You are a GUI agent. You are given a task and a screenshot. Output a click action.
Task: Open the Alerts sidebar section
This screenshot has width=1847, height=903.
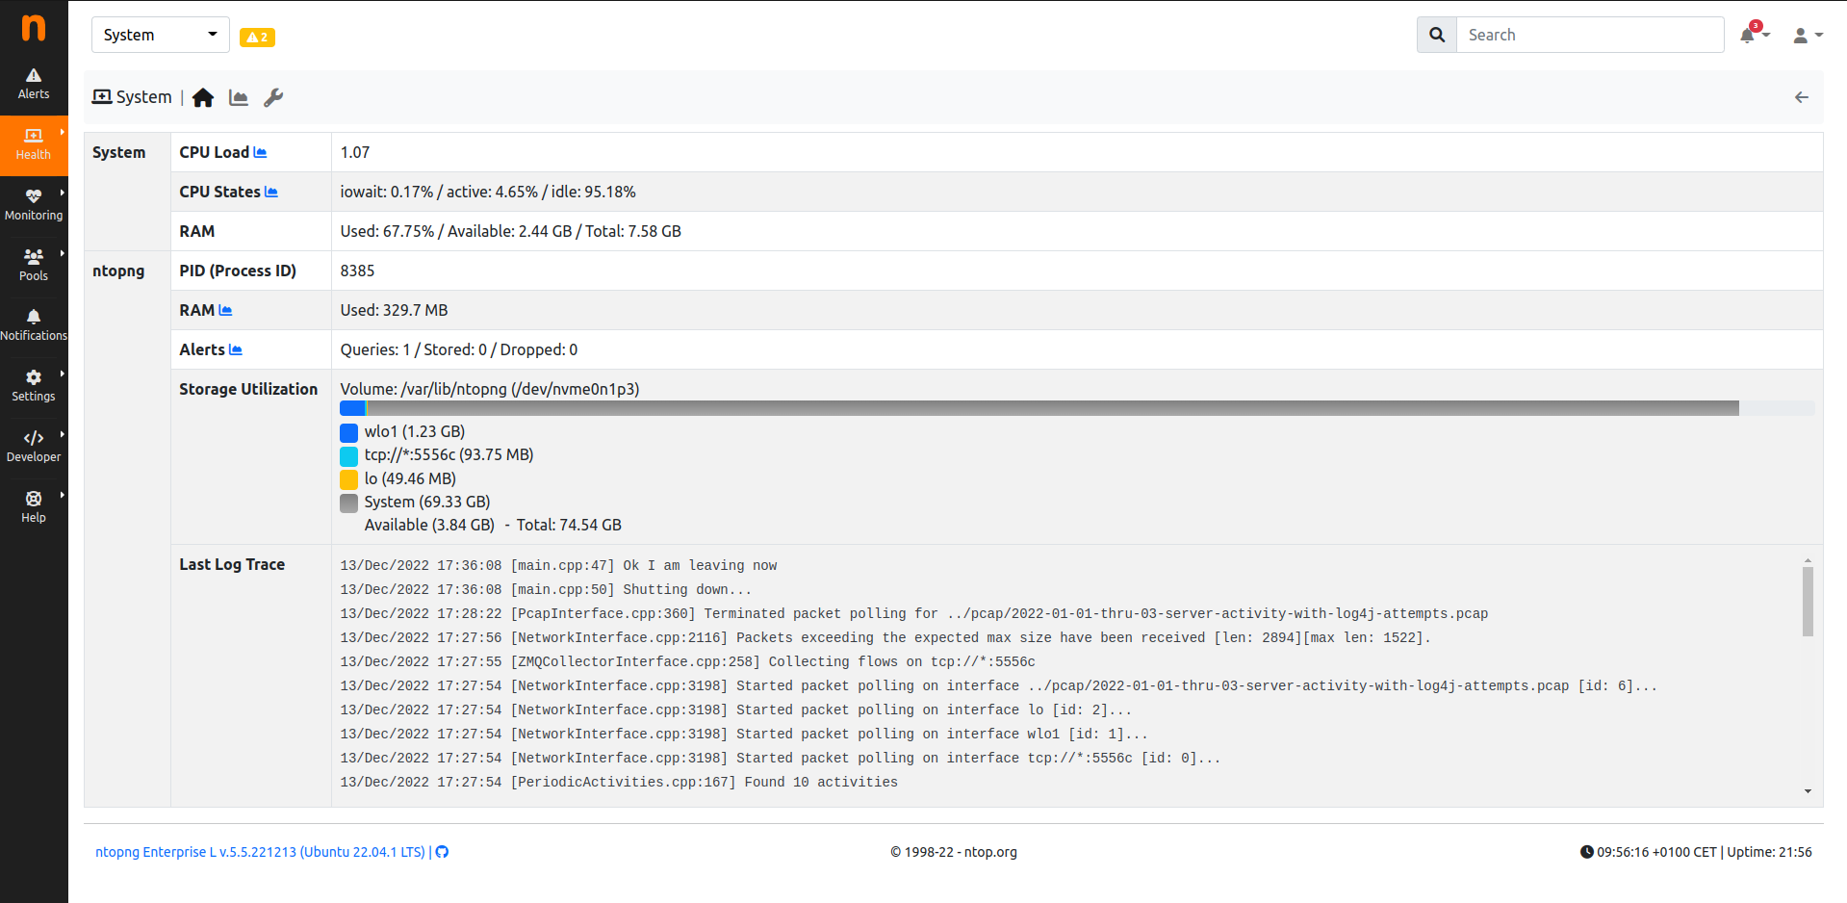click(x=34, y=84)
